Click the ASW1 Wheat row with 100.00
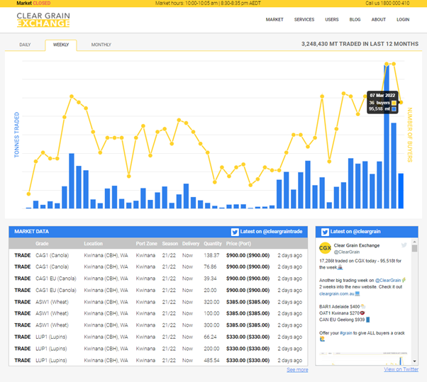Screen dimensions: 427x382 click(158, 313)
